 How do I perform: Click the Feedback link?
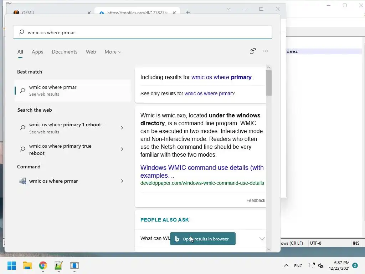point(256,201)
